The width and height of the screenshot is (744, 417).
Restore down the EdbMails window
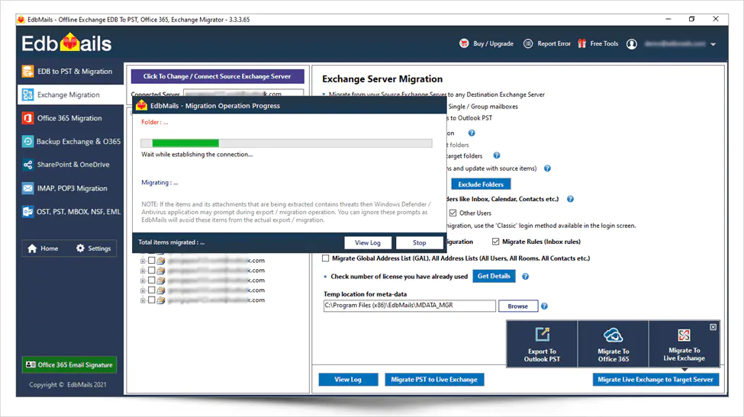click(692, 19)
